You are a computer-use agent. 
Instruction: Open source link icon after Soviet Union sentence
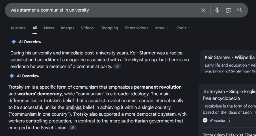click(x=73, y=128)
